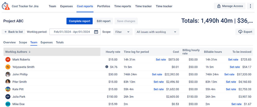Click the Billing hourly rate column header
The height and width of the screenshot is (107, 257).
pyautogui.click(x=191, y=52)
